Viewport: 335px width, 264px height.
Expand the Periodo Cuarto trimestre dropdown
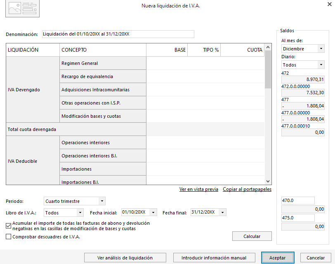click(102, 201)
